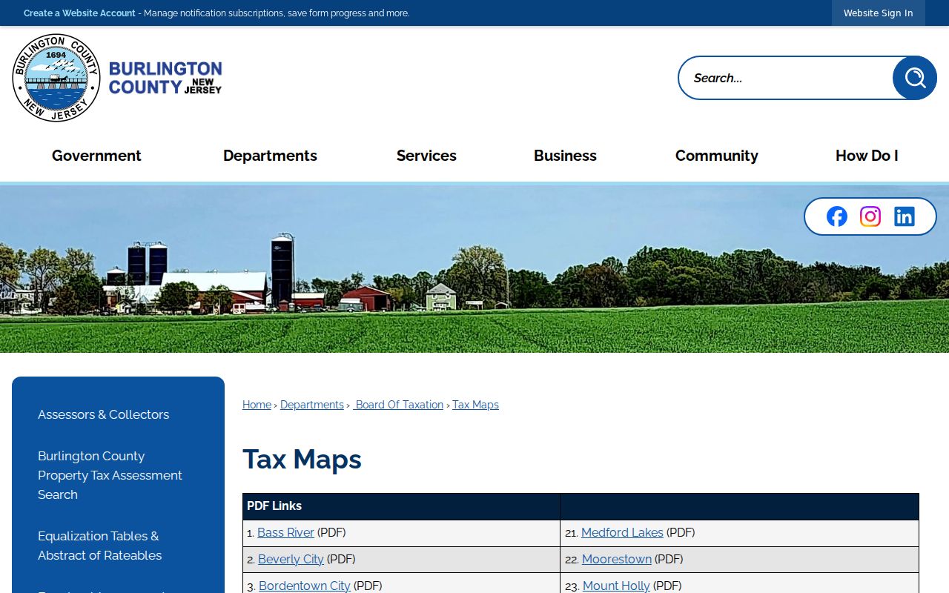This screenshot has height=593, width=949.
Task: Open Burlington County Property Tax Assessment Search
Action: tap(110, 475)
